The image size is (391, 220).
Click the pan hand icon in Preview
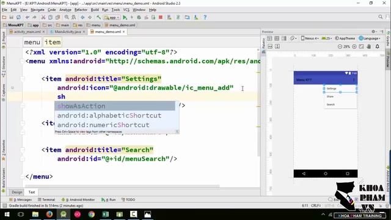pos(369,46)
